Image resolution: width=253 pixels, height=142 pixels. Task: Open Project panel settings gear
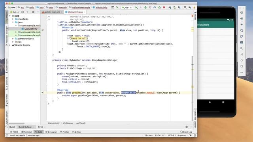(x=33, y=12)
